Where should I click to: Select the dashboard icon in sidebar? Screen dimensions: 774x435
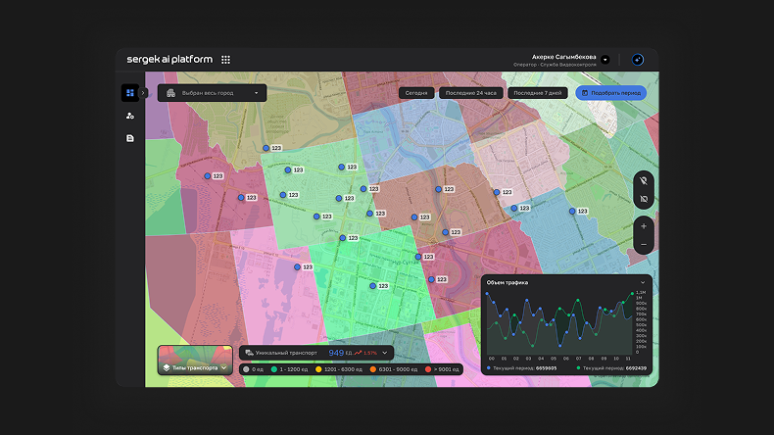coord(129,93)
